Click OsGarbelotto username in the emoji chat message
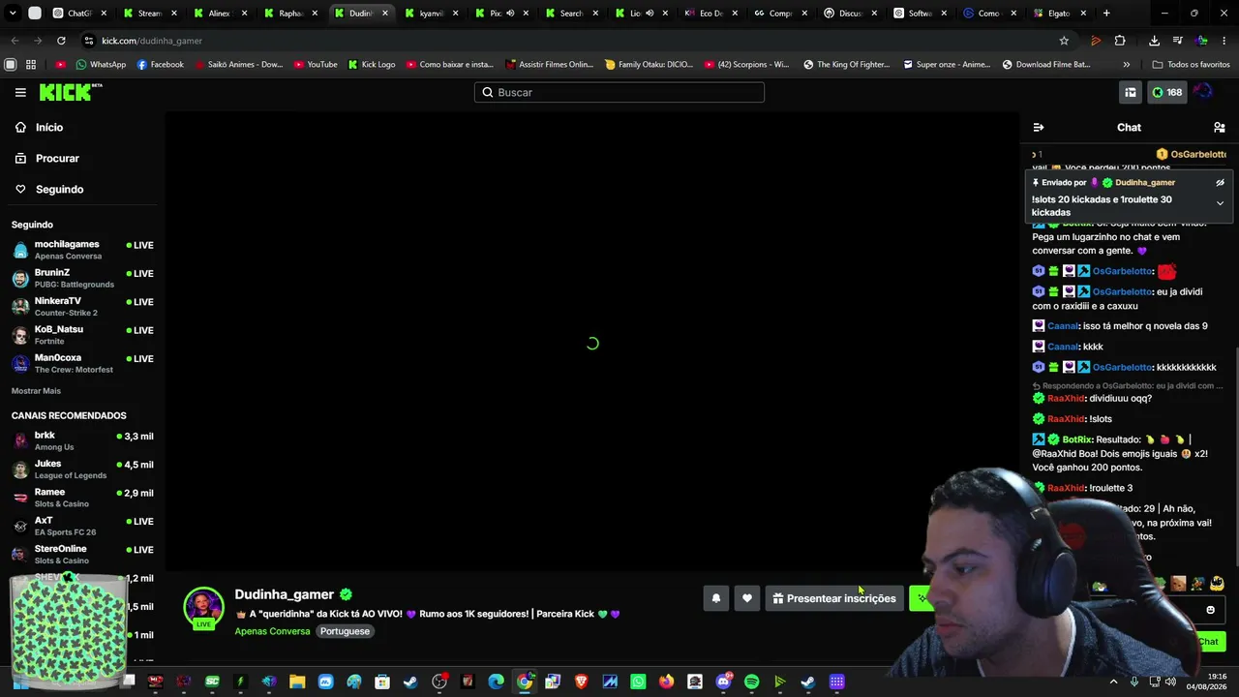The image size is (1239, 697). 1123,271
